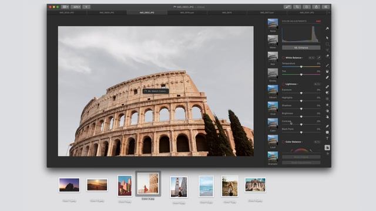Image resolution: width=376 pixels, height=211 pixels.
Task: Toggle the Color Balance adjustment on or off
Action: (283, 142)
